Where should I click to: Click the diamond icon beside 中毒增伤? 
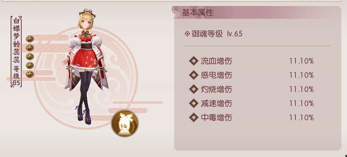pyautogui.click(x=194, y=117)
